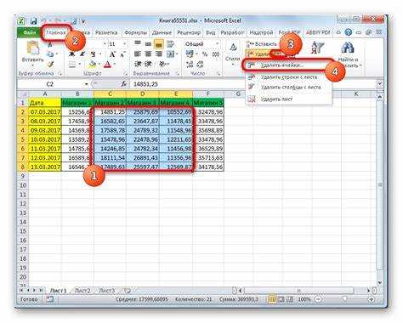Expand the number format Общий dropdown
The image size is (403, 323).
218,44
